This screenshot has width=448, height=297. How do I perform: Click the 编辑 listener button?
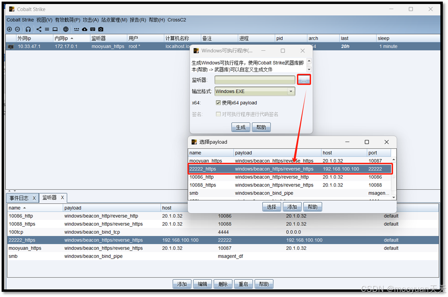tap(202, 284)
